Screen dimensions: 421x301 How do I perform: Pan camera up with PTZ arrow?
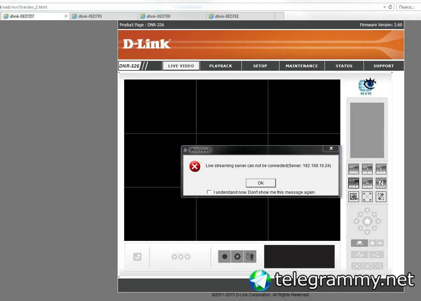pos(367,210)
